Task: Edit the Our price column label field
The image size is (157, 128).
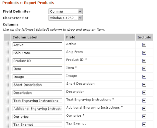Action: [37, 117]
